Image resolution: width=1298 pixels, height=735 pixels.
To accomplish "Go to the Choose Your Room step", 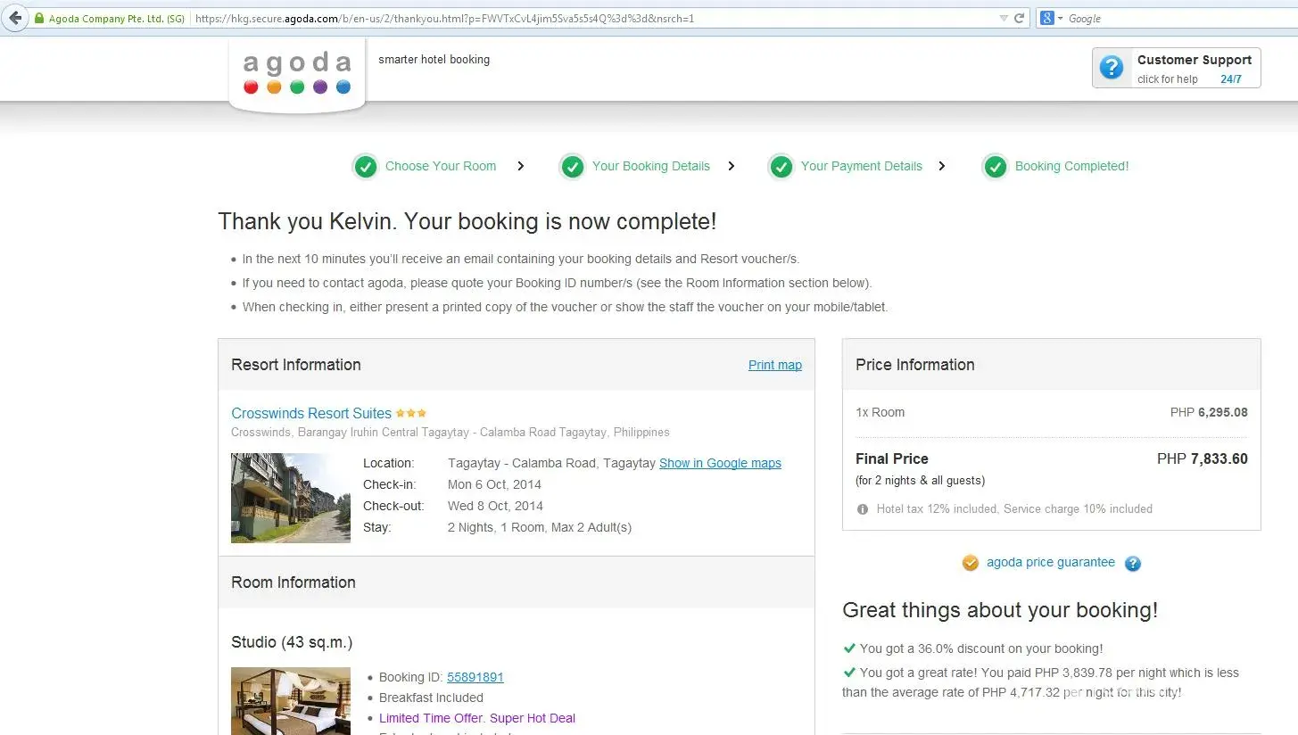I will click(441, 166).
